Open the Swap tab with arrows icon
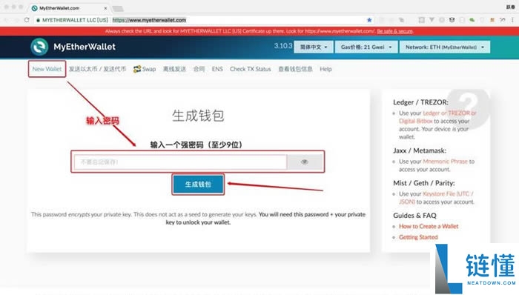Image resolution: width=519 pixels, height=295 pixels. click(x=145, y=69)
